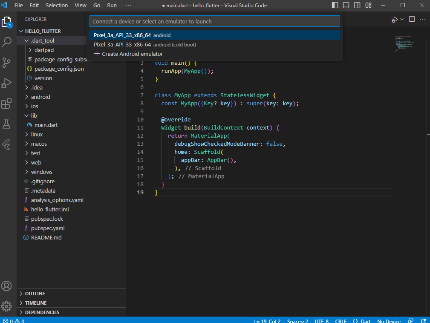Expand the OUTLINE section

click(71, 294)
